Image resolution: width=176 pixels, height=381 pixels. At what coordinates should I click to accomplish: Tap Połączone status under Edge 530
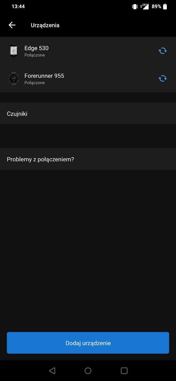(x=35, y=55)
